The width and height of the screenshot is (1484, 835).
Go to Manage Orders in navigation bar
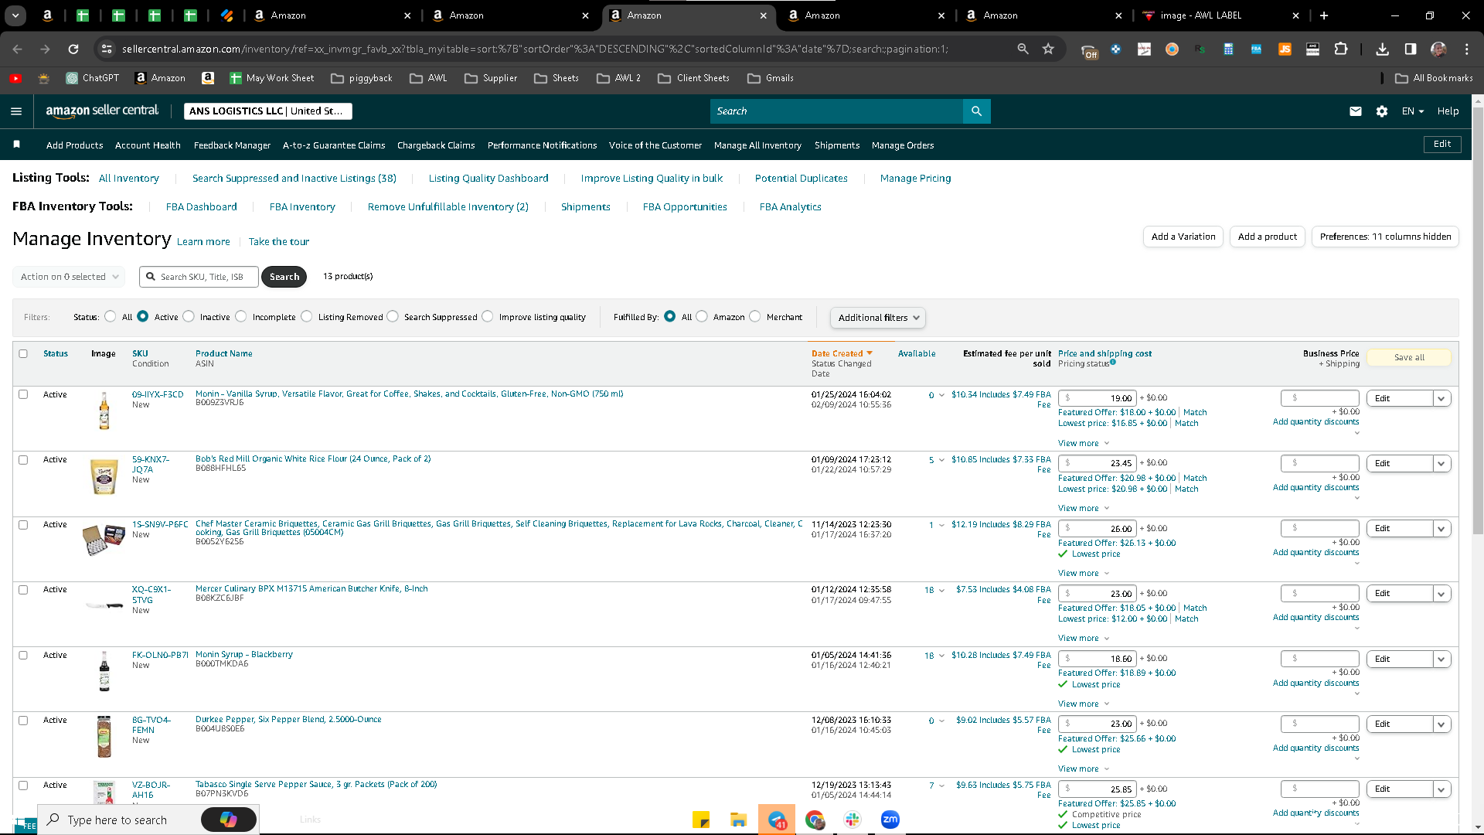[903, 145]
